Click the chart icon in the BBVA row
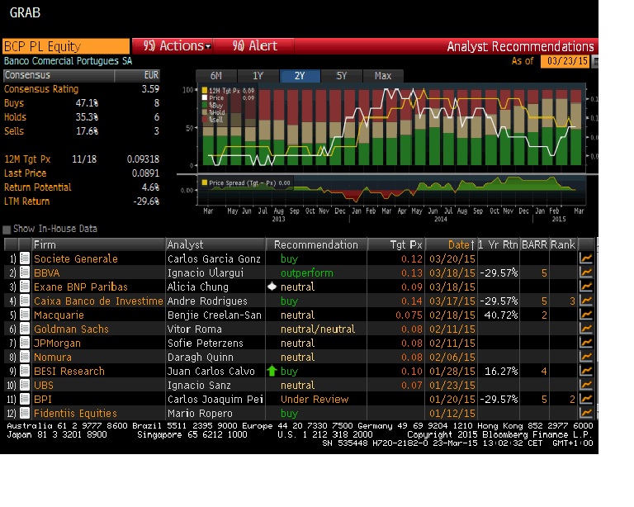Screen dimensions: 634x507 [587, 273]
